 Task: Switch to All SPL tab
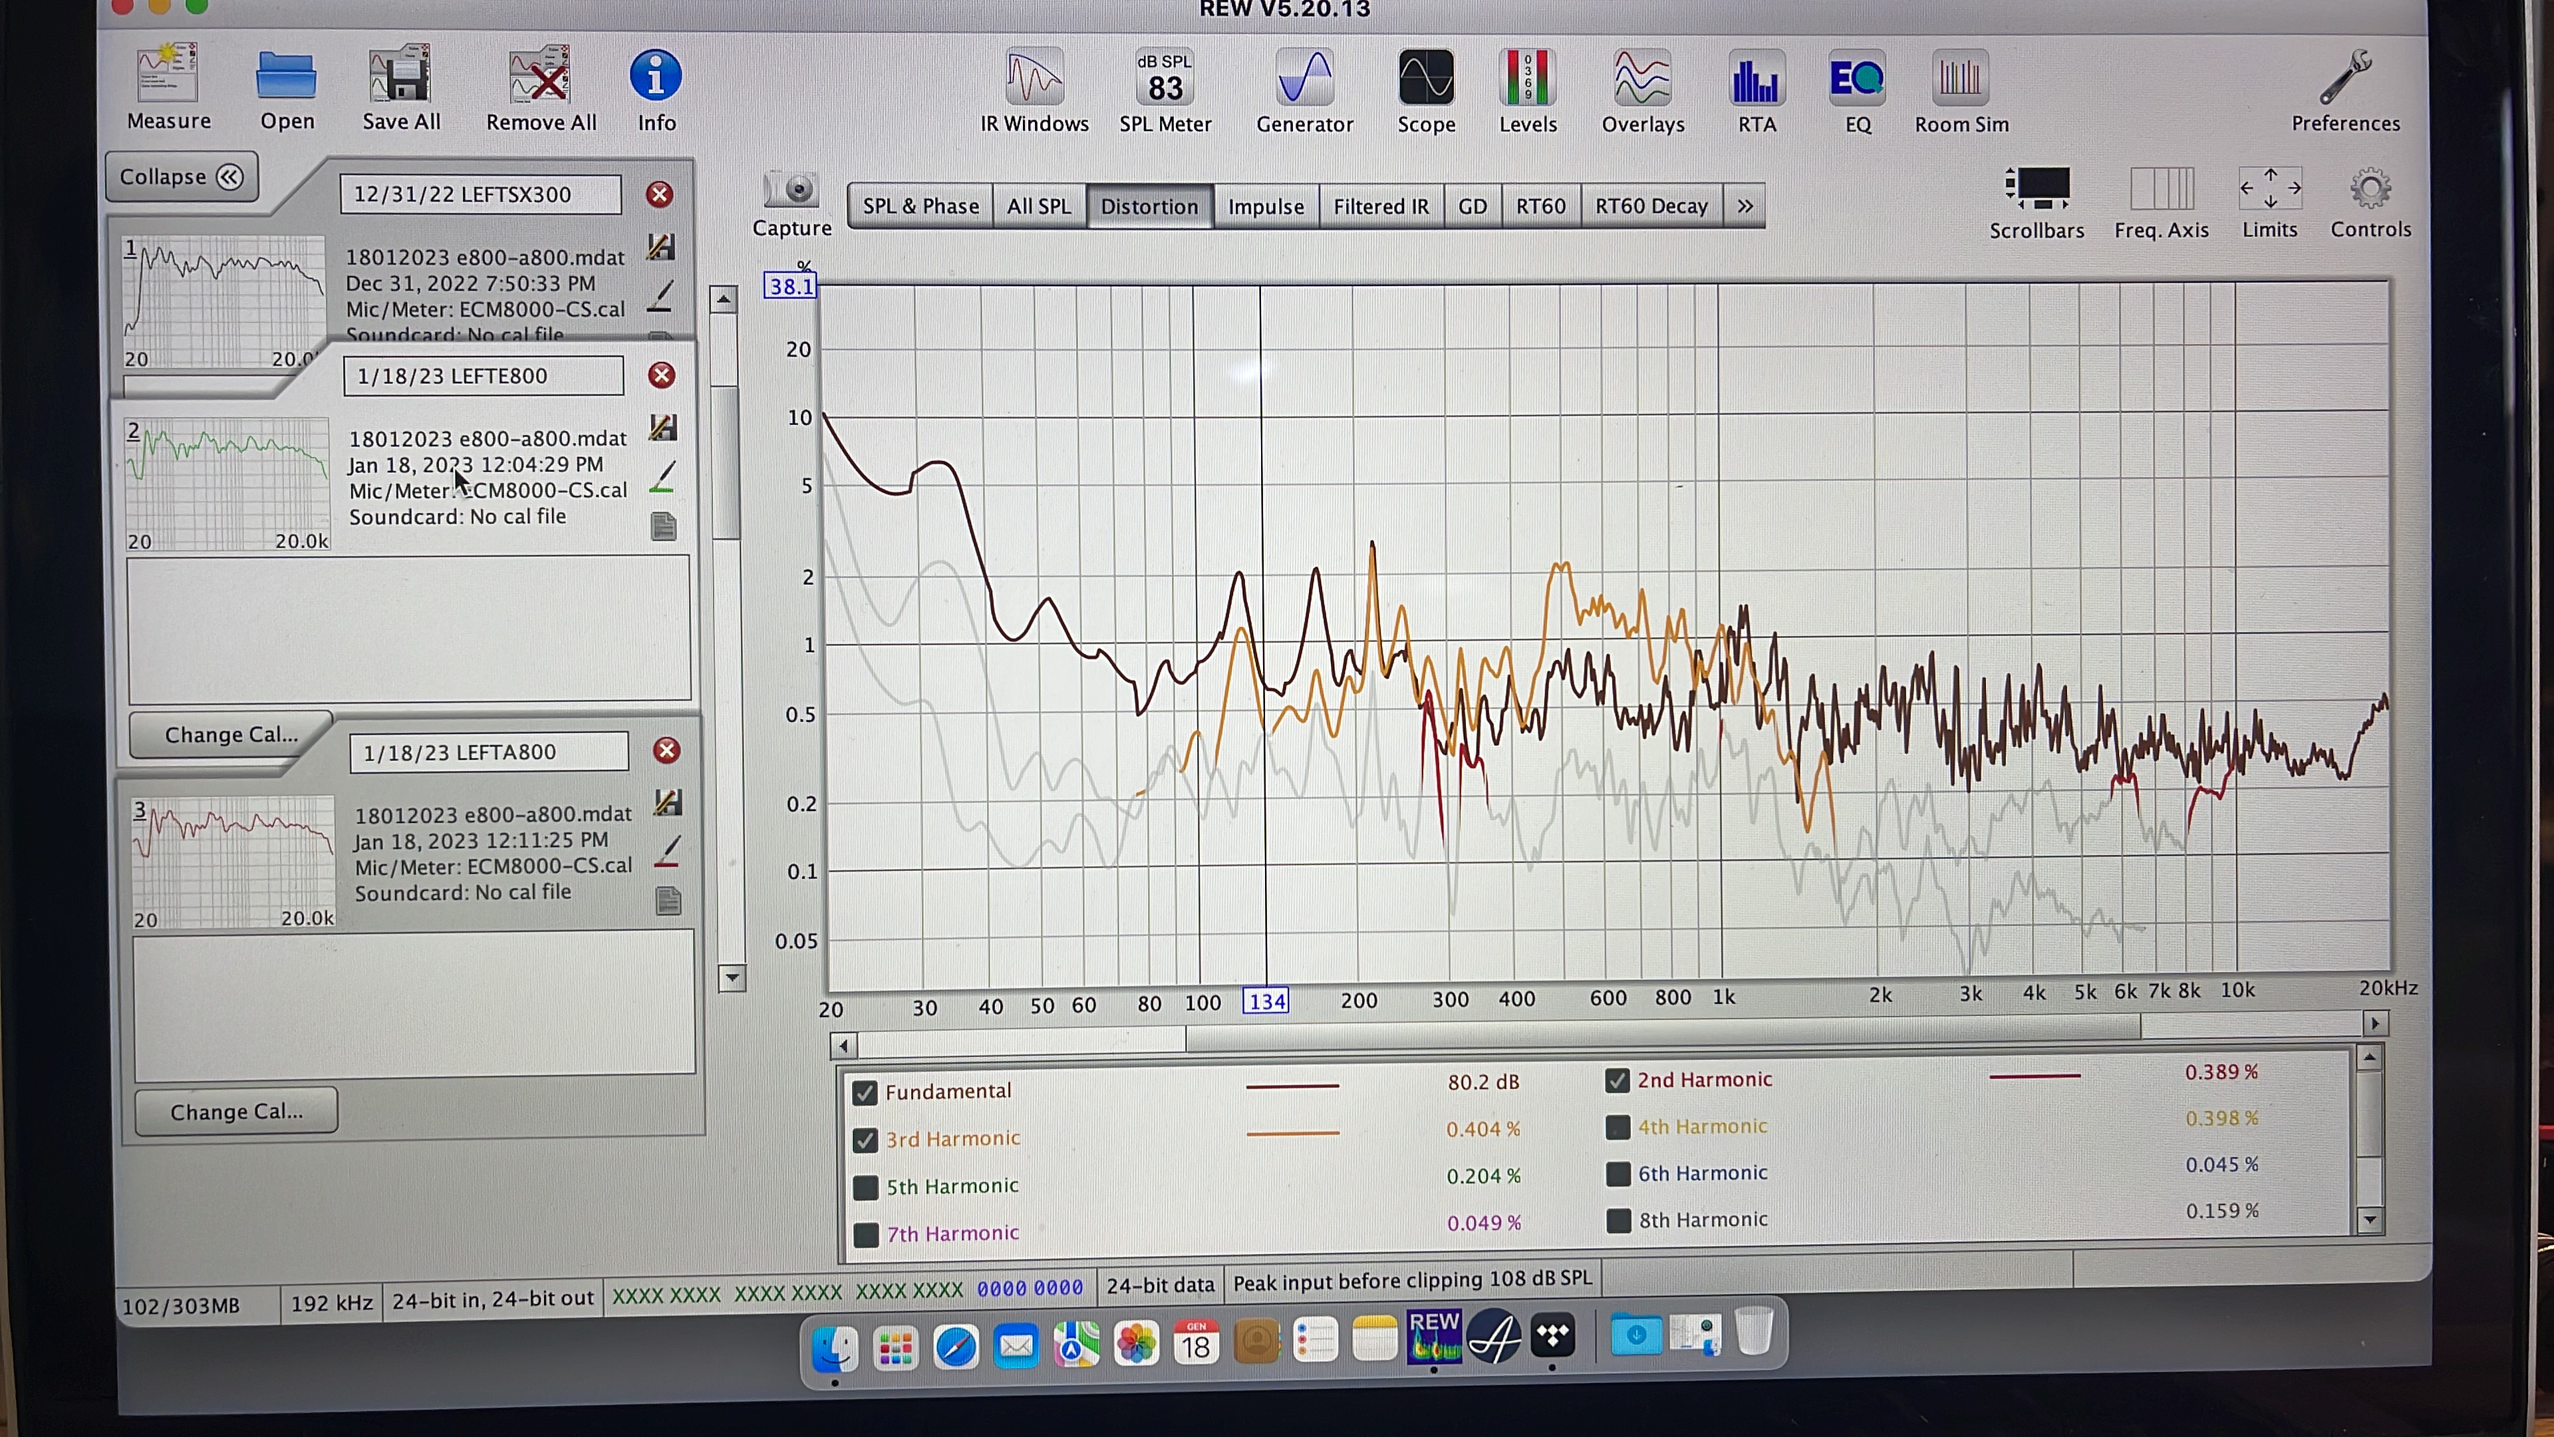tap(1038, 206)
